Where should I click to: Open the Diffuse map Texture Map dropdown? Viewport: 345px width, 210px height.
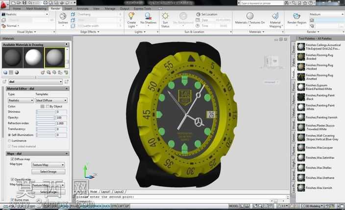point(48,164)
